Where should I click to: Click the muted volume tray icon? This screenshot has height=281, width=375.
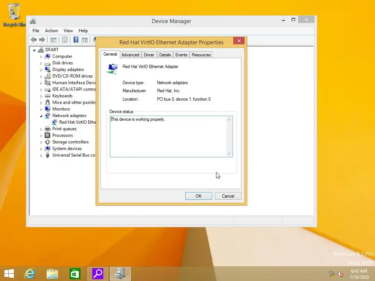pos(341,274)
